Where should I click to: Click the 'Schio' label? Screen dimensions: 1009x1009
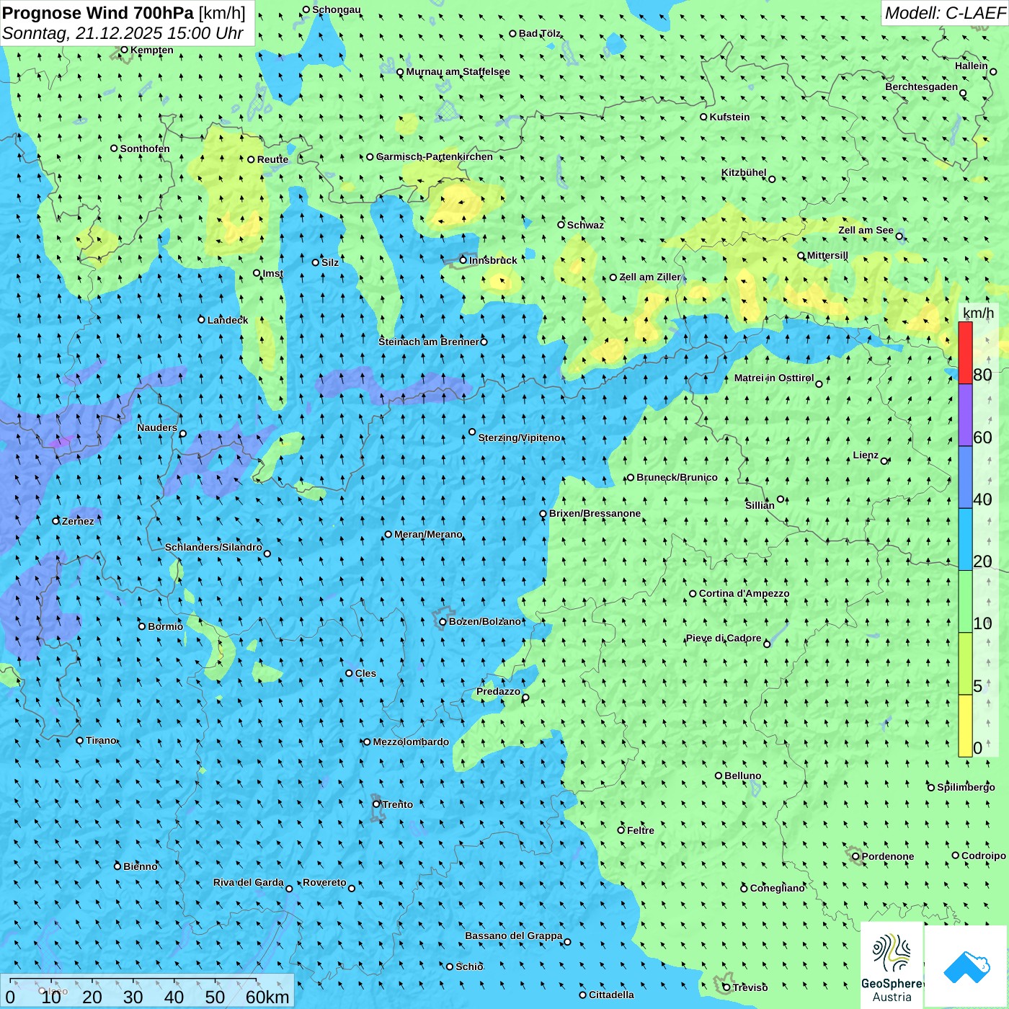[469, 966]
